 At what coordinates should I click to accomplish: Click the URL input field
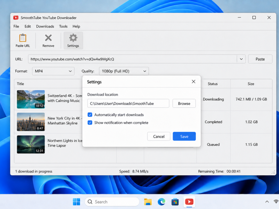[x=133, y=59]
